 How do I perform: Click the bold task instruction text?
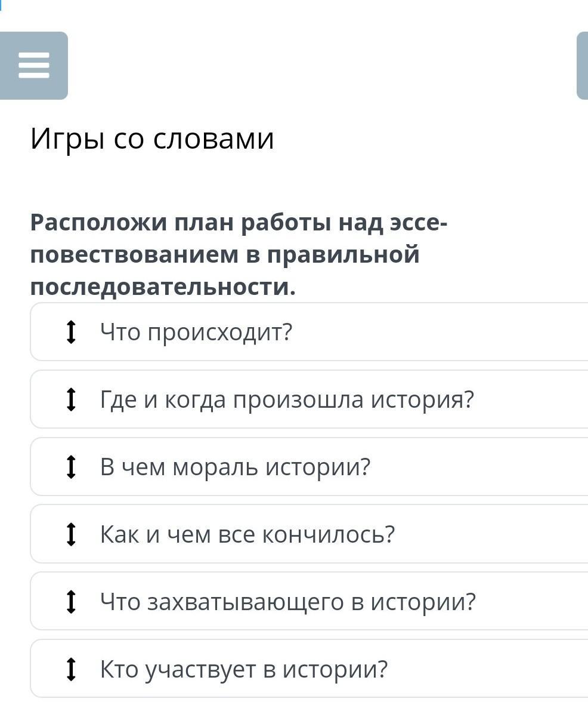pyautogui.click(x=239, y=254)
